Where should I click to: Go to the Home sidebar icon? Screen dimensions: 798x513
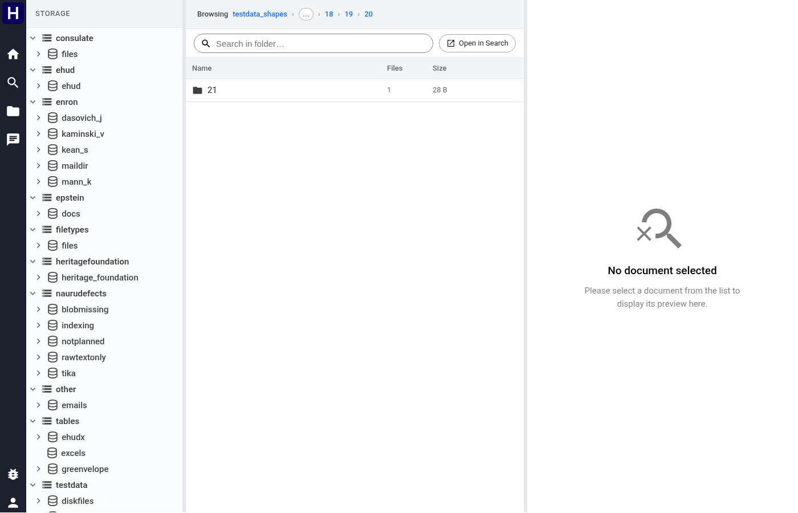coord(13,54)
